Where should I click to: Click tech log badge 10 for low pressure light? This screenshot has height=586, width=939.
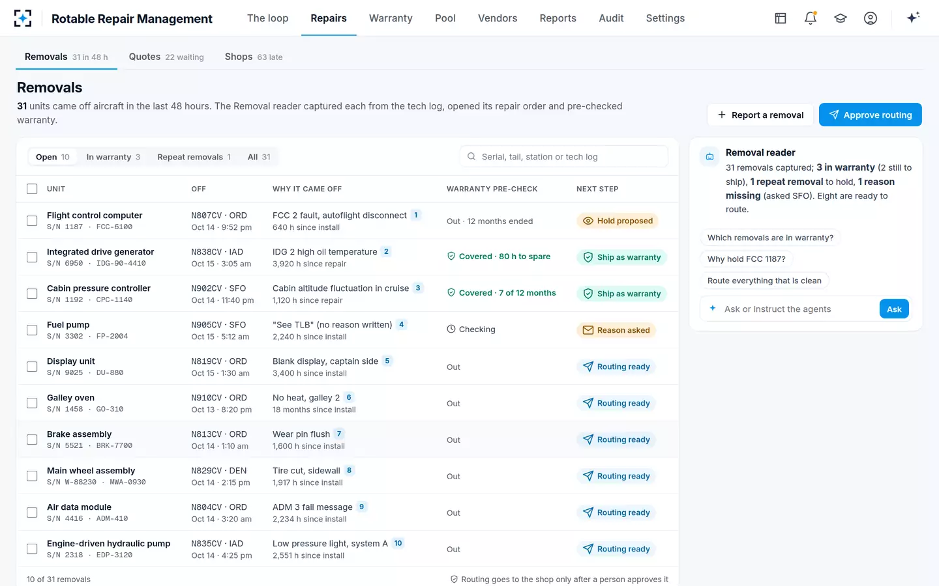398,543
